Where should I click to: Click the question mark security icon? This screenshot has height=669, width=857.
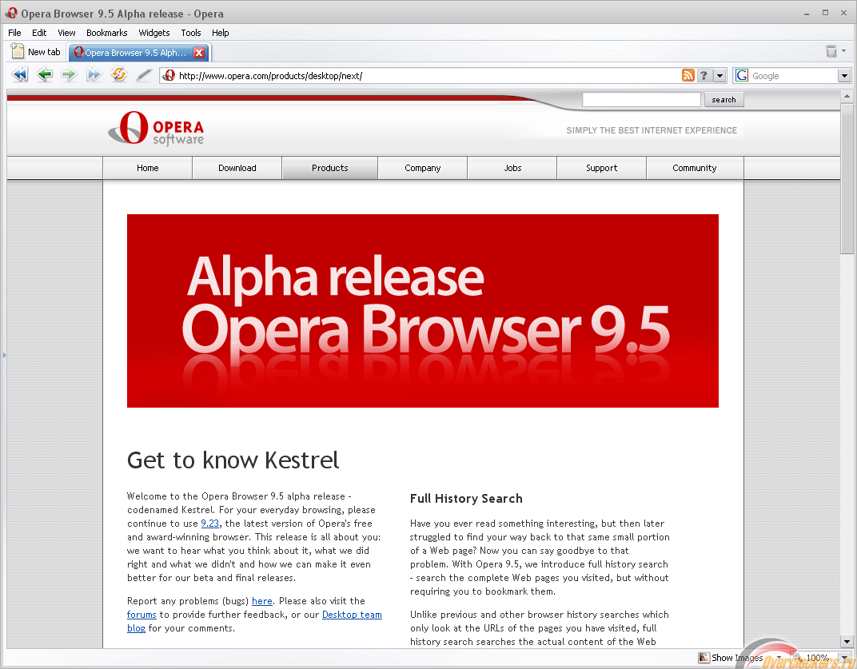pos(704,75)
